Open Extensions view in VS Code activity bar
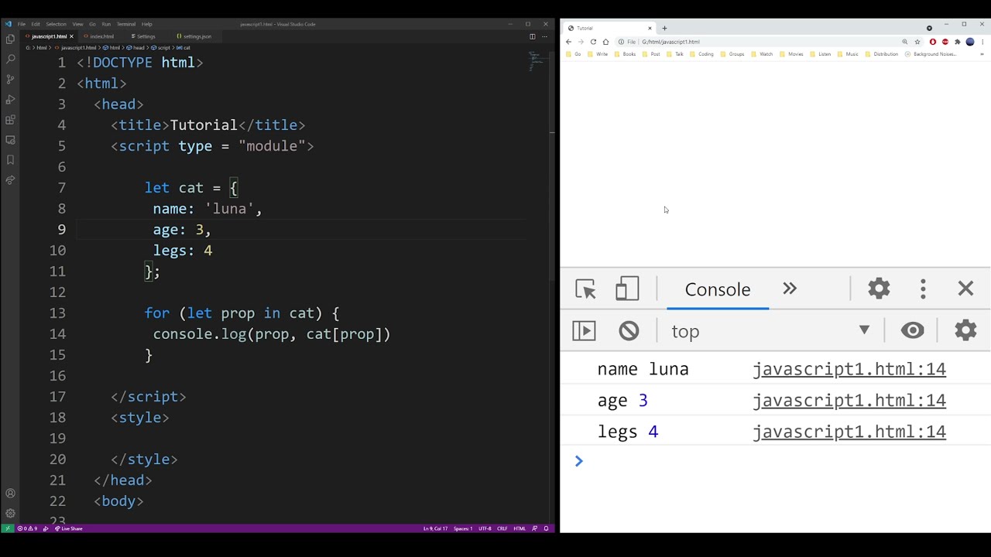 [10, 120]
